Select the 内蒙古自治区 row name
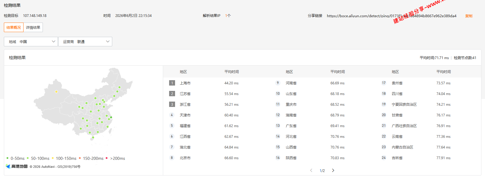This screenshot has width=485, height=180. coord(403,147)
